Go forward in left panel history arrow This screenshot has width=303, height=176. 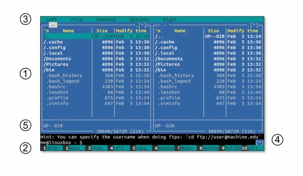click(148, 25)
